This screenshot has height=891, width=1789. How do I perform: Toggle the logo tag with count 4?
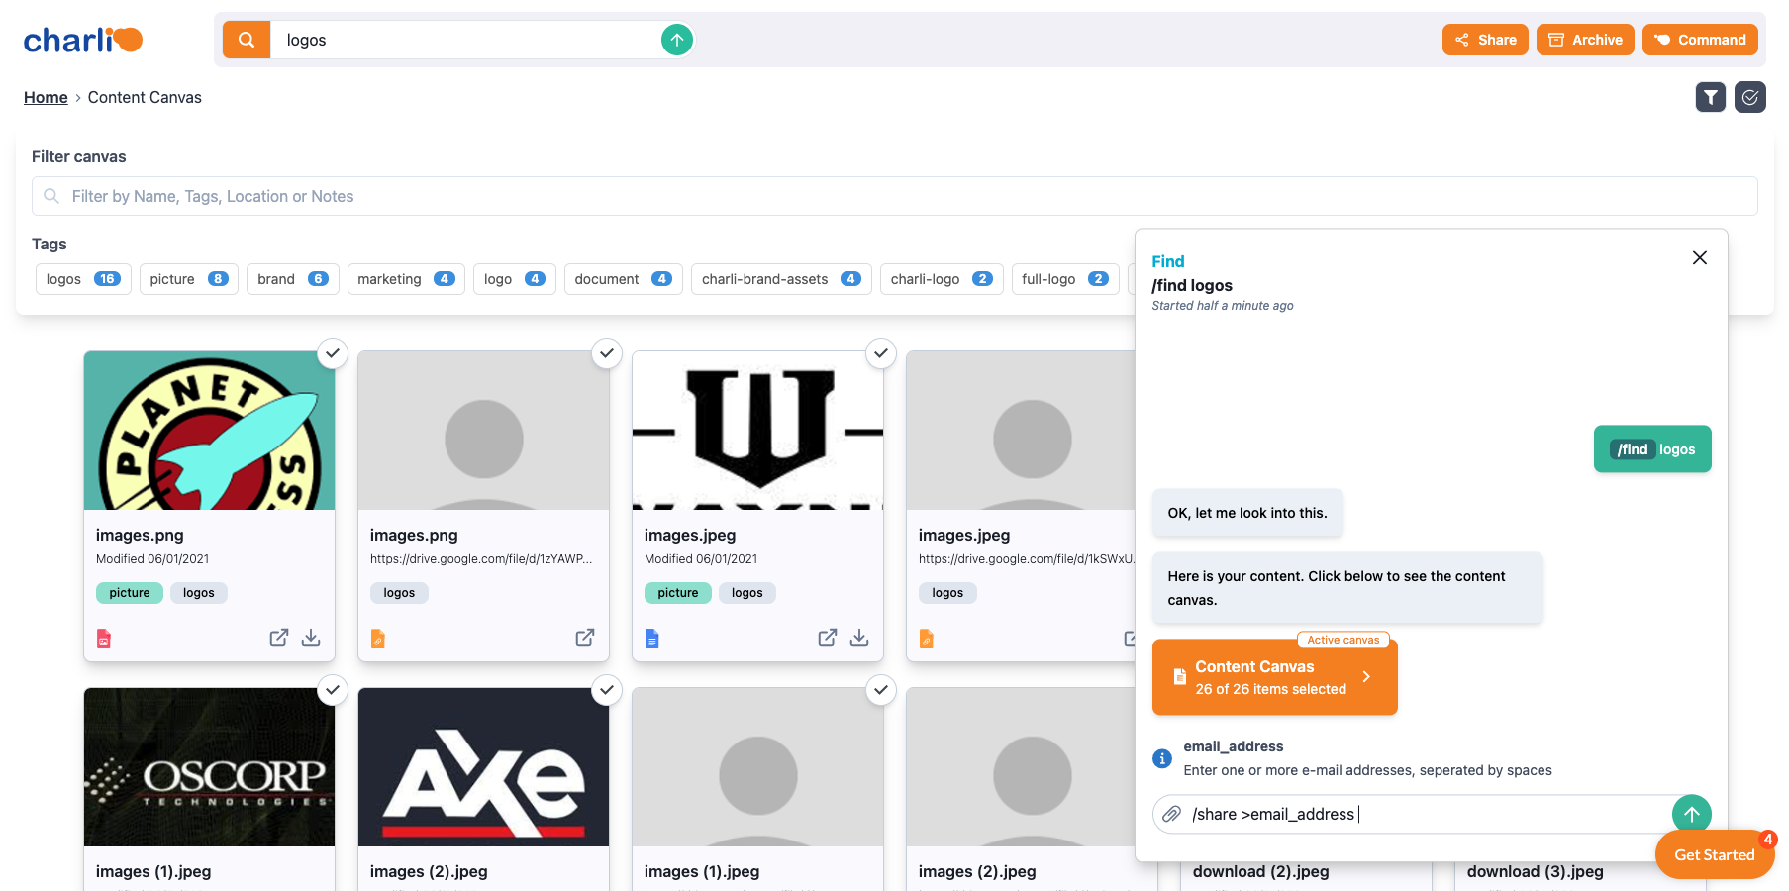click(515, 279)
